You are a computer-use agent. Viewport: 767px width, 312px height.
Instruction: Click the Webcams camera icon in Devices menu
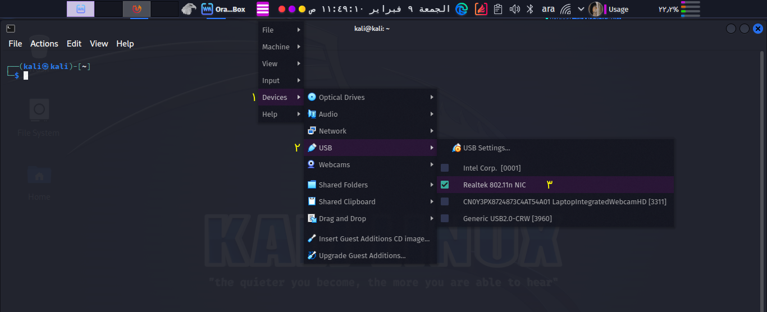(x=312, y=164)
